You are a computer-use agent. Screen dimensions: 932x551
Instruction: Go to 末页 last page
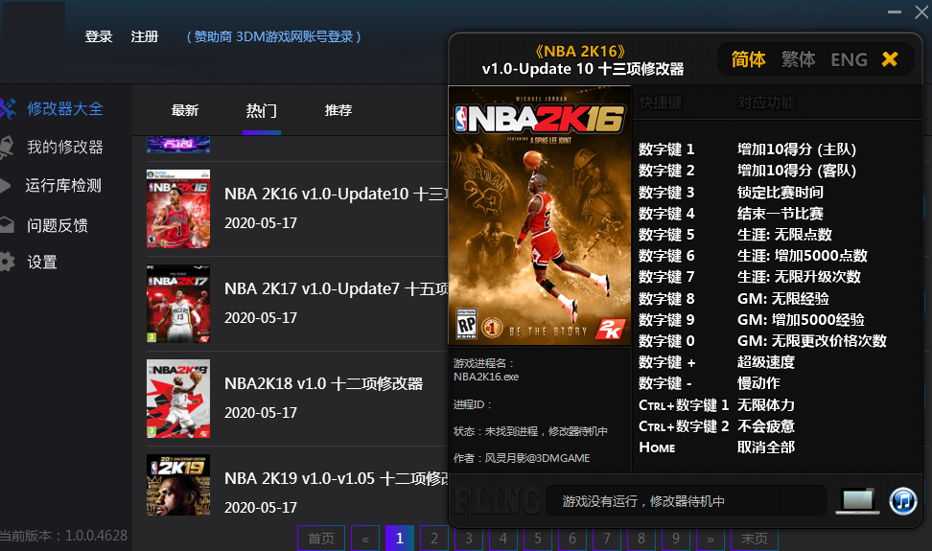pos(755,538)
